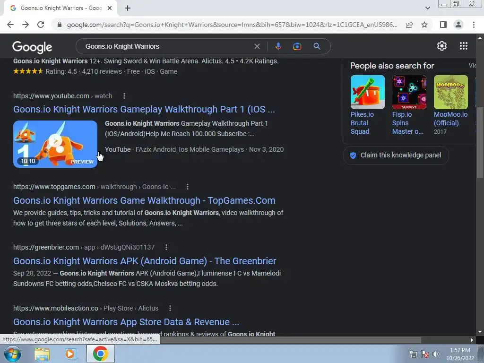This screenshot has height=363, width=484.
Task: Open Windows Explorer from the taskbar
Action: [42, 354]
